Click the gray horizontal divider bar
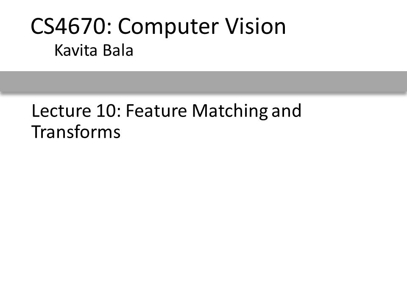The height and width of the screenshot is (305, 407). tap(203, 81)
